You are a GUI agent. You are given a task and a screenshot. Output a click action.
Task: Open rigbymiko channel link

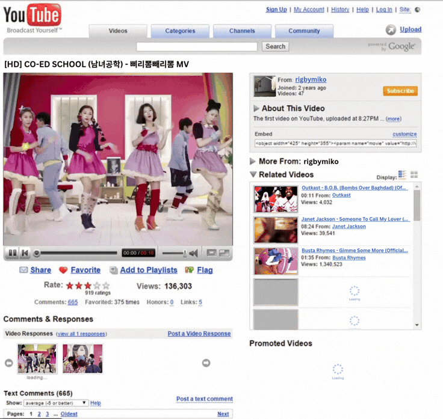(311, 79)
